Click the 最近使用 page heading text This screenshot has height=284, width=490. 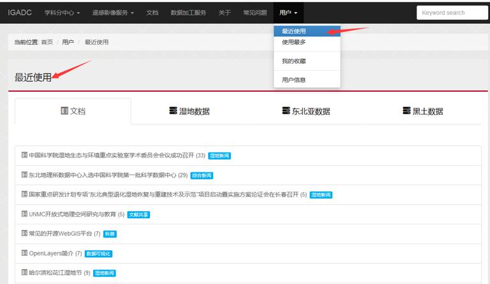tap(33, 77)
